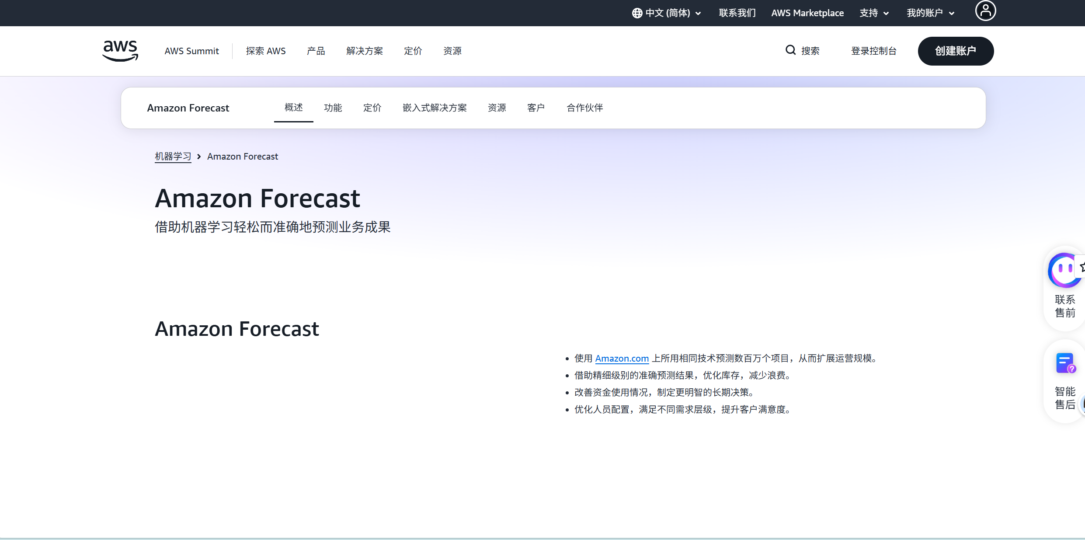Select the 合作伙伴 tab
This screenshot has height=540, width=1085.
584,108
